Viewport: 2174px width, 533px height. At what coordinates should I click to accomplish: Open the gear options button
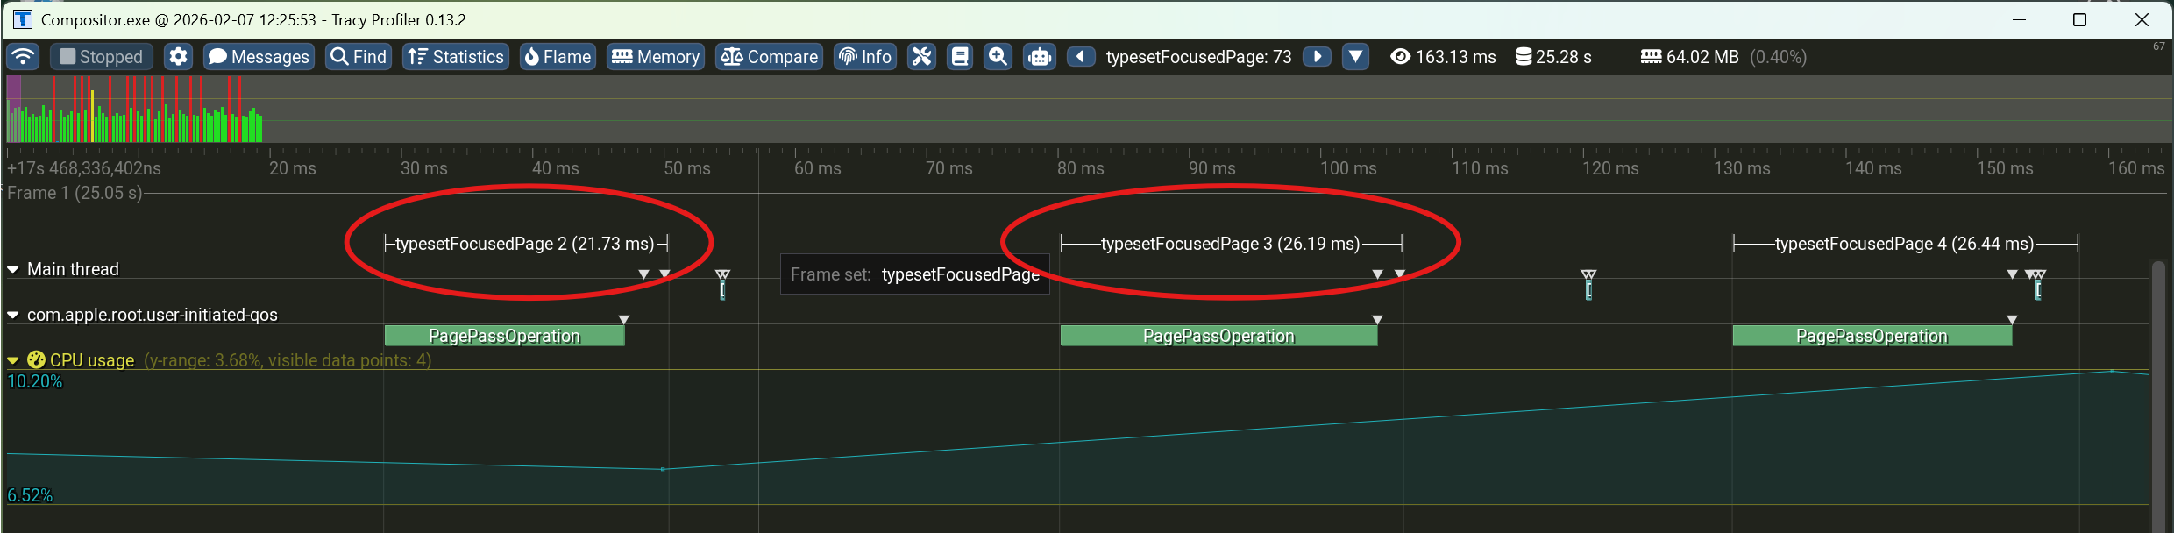pyautogui.click(x=178, y=57)
